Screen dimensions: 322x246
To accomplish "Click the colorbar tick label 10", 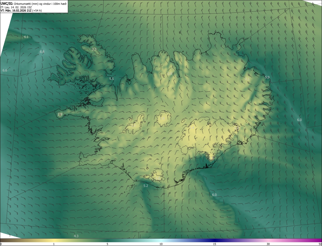I will (x=161, y=244).
